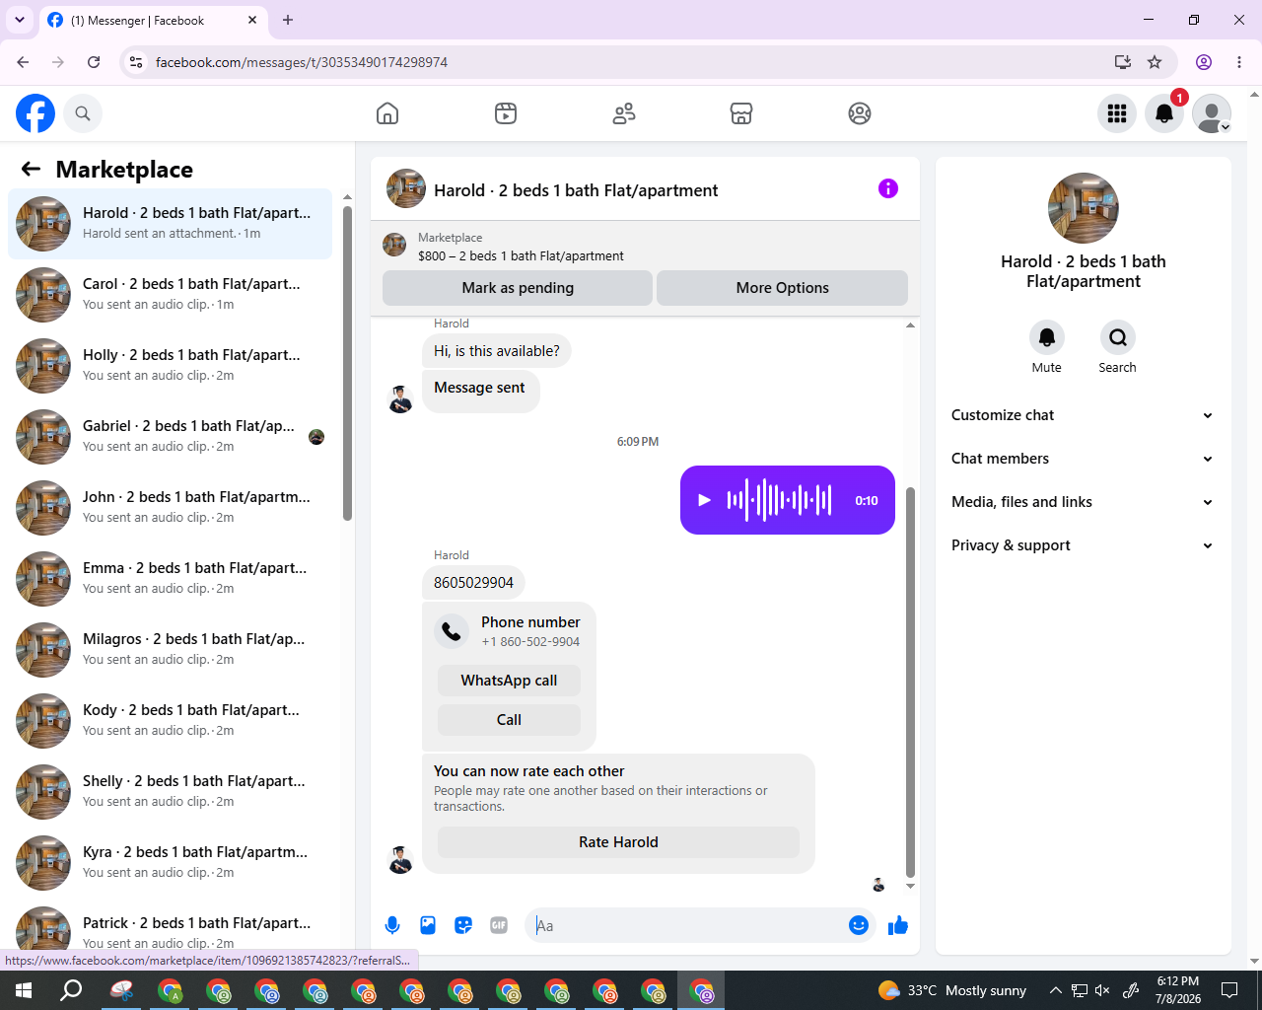Open the Kyra conversation in list
This screenshot has height=1010, width=1262.
[171, 863]
